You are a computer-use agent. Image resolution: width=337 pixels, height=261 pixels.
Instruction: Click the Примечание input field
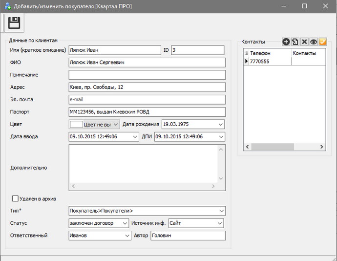[x=147, y=75]
